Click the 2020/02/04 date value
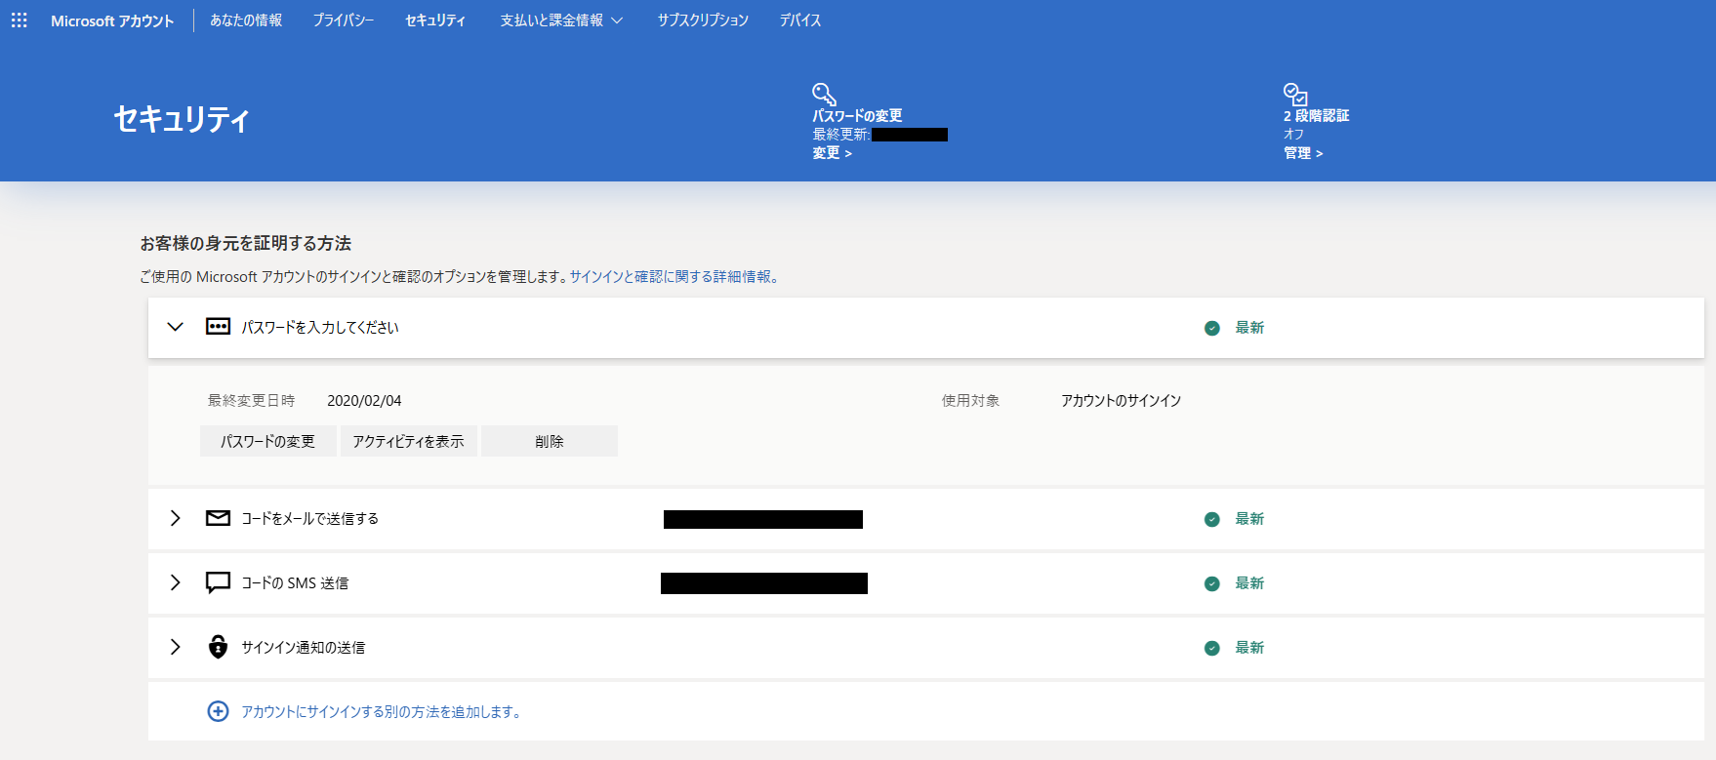1716x760 pixels. click(x=364, y=401)
